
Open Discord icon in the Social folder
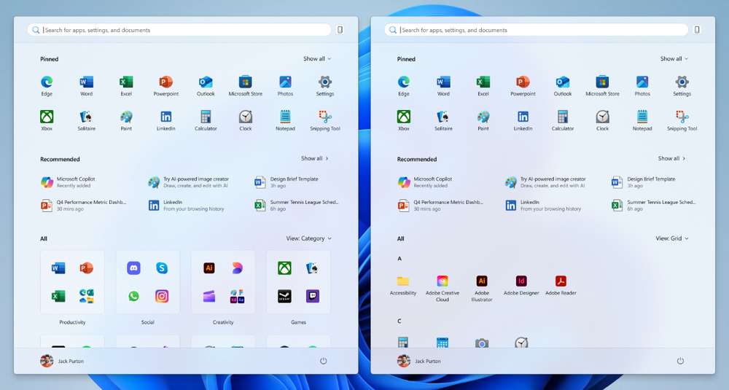[x=133, y=268]
